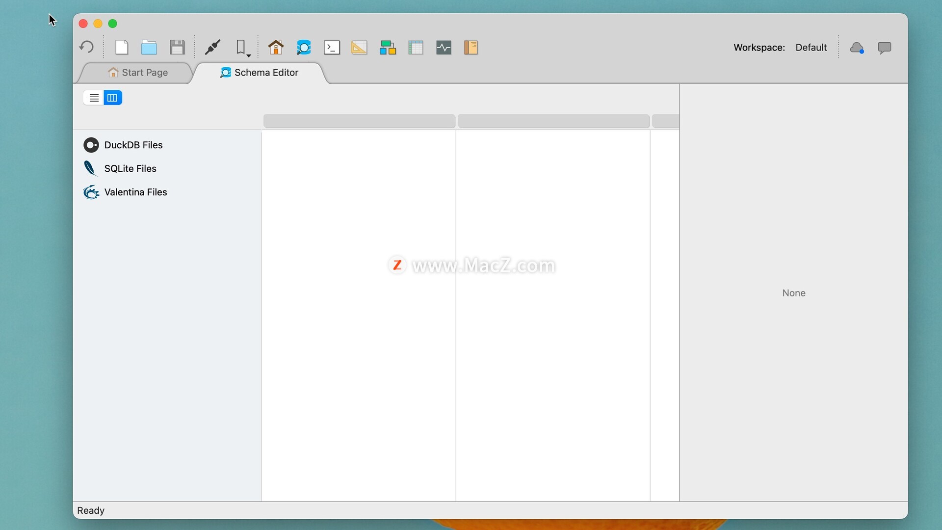This screenshot has height=530, width=942.
Task: Open the Diagram Editor colored blocks icon
Action: (x=388, y=47)
